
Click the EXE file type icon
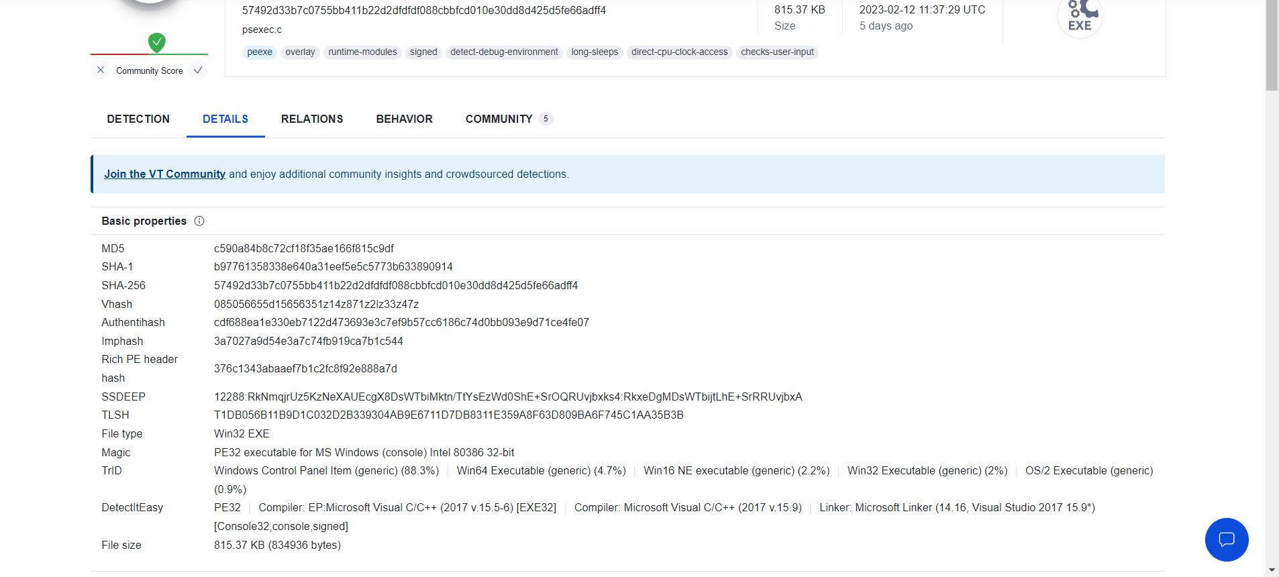(1080, 16)
